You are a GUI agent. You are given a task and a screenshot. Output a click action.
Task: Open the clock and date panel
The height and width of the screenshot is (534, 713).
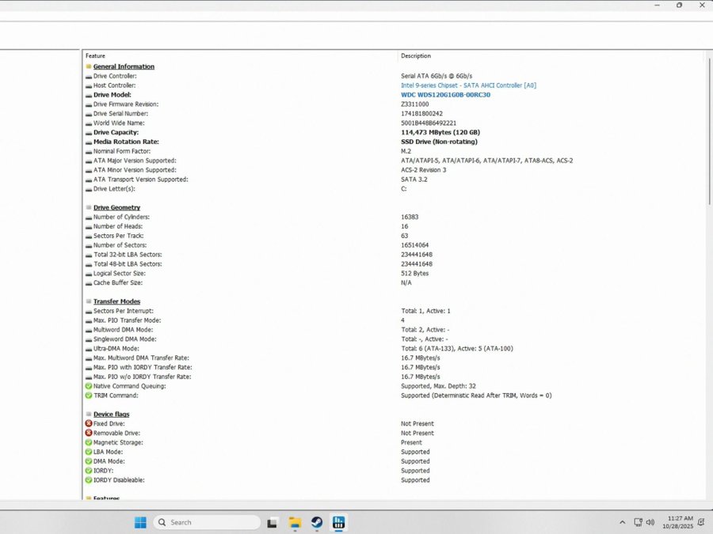point(680,522)
